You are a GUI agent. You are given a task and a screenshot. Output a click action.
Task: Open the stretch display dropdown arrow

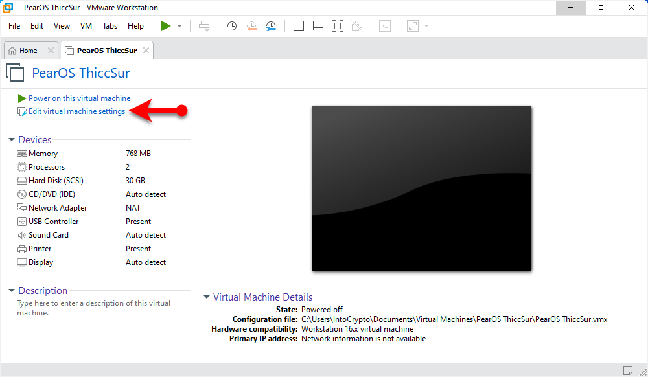426,26
